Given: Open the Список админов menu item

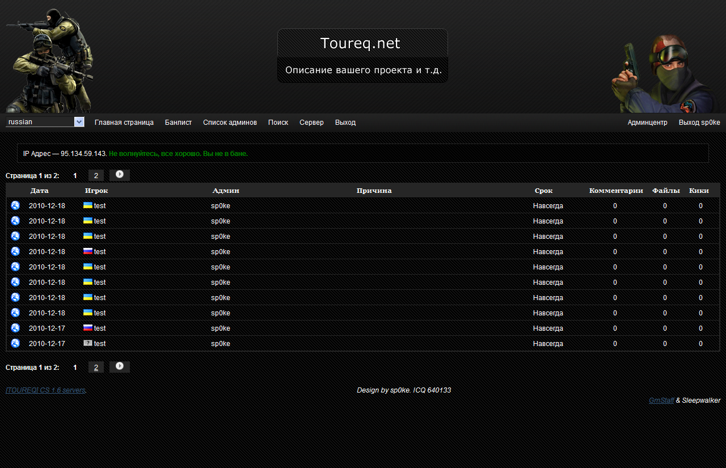Looking at the screenshot, I should [230, 123].
